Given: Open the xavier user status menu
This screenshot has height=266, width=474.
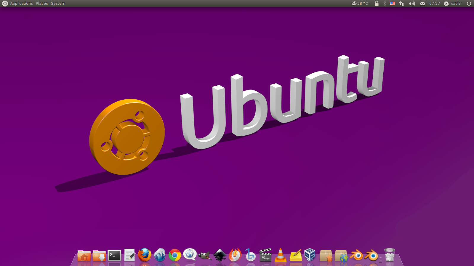Looking at the screenshot, I should click(453, 4).
